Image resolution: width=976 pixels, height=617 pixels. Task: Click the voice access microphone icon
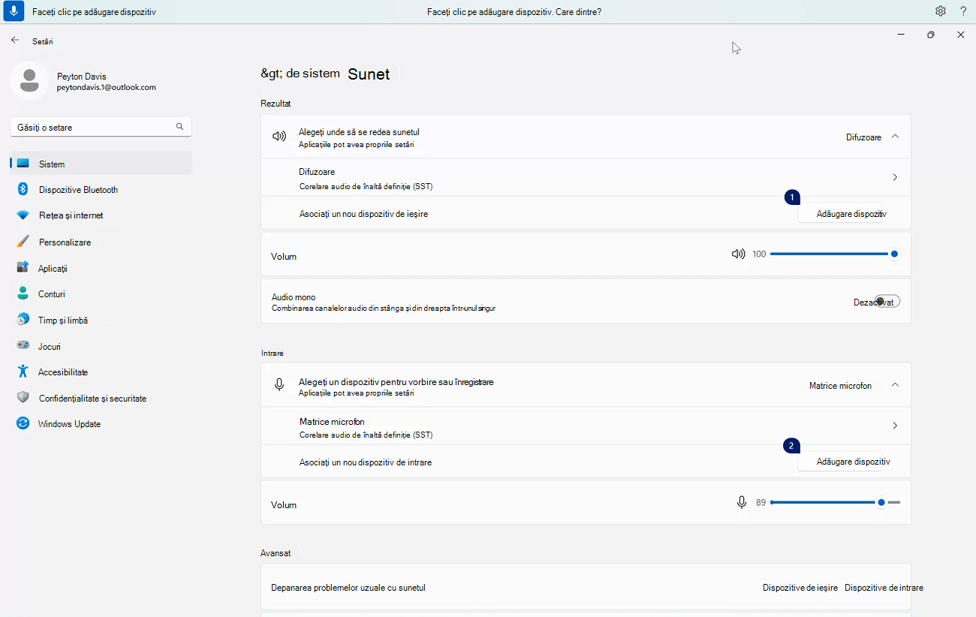click(14, 11)
